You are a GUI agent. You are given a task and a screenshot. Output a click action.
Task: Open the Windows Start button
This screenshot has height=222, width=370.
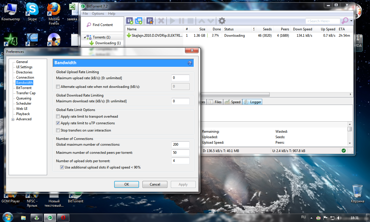pyautogui.click(x=7, y=217)
